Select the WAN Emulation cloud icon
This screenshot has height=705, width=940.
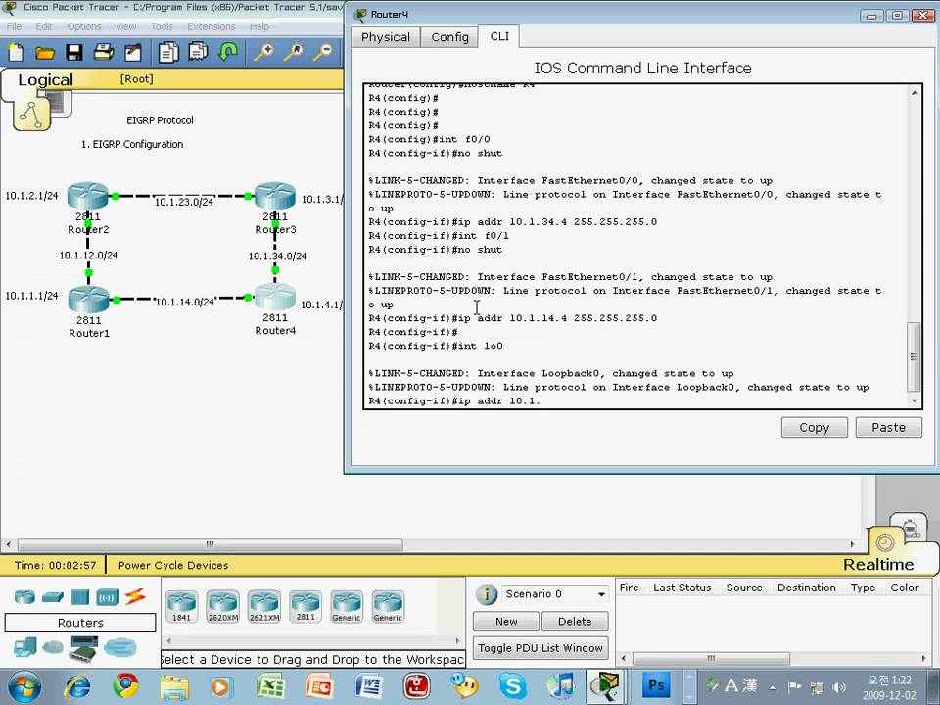[x=53, y=647]
